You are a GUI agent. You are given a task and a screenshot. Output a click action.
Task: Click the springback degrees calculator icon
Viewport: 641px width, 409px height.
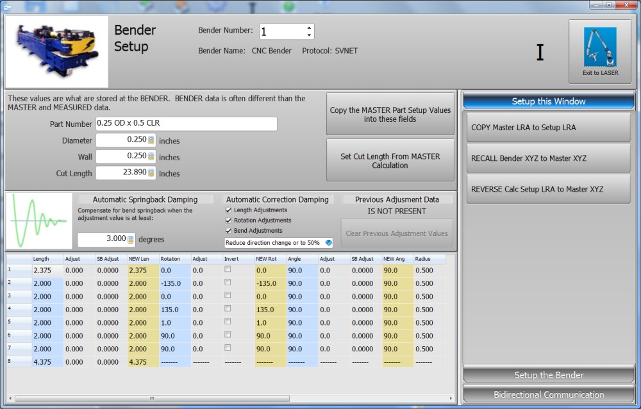click(131, 239)
